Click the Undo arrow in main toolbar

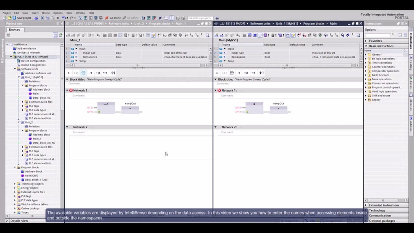(64, 18)
